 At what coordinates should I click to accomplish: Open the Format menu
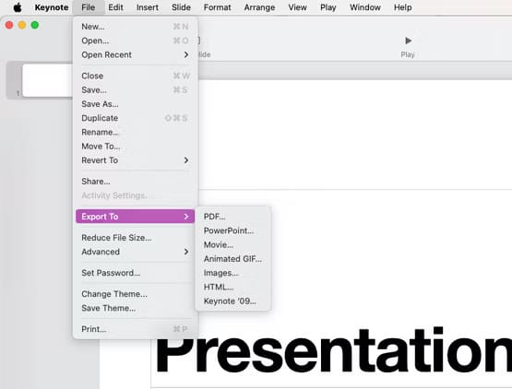[217, 7]
